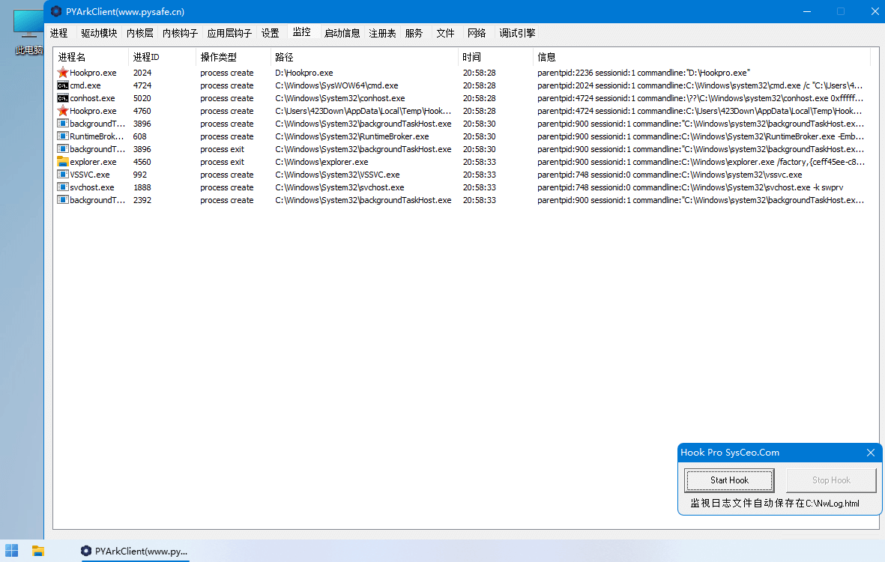Click the Hookpro.exe star icon for PID 2024
This screenshot has height=562, width=885.
pos(63,73)
